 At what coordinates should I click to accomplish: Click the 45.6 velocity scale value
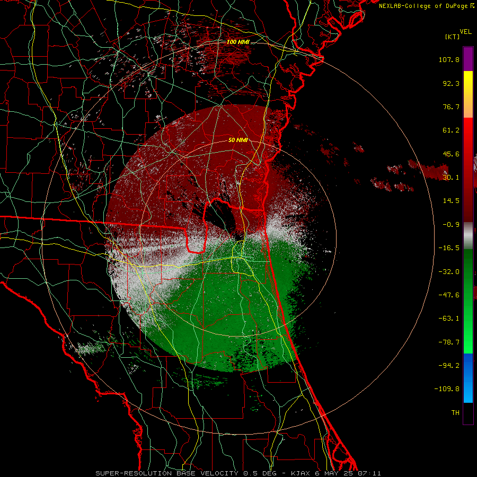pyautogui.click(x=451, y=154)
